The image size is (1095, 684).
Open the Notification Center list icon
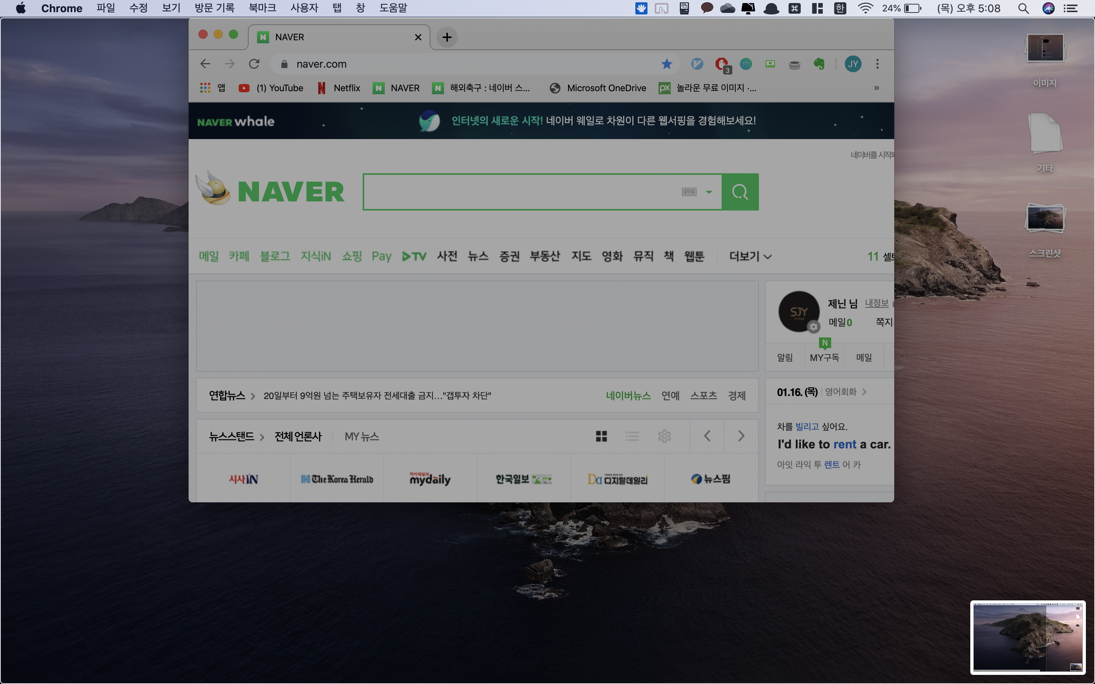[1070, 8]
